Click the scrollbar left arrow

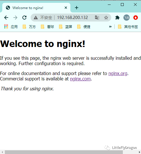[x=2, y=152]
